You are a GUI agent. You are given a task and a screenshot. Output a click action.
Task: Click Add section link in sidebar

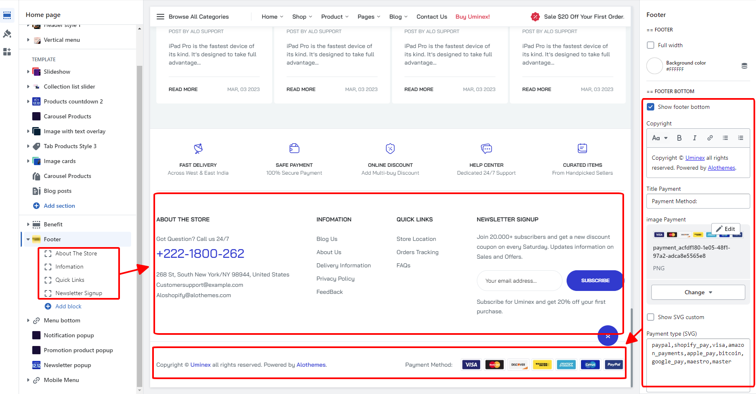(59, 206)
